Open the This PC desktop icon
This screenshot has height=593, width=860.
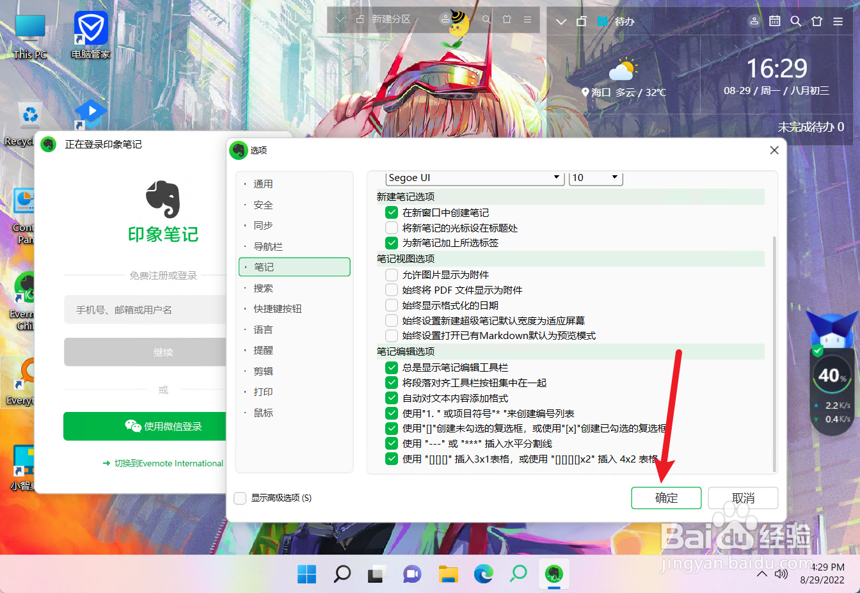pyautogui.click(x=30, y=36)
